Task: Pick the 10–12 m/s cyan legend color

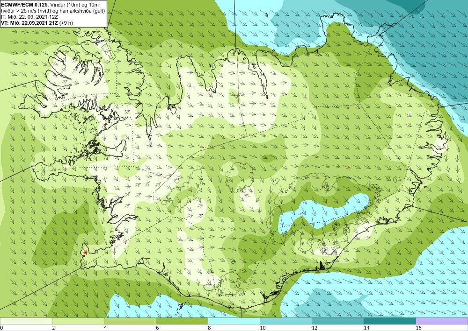Action: pyautogui.click(x=285, y=321)
